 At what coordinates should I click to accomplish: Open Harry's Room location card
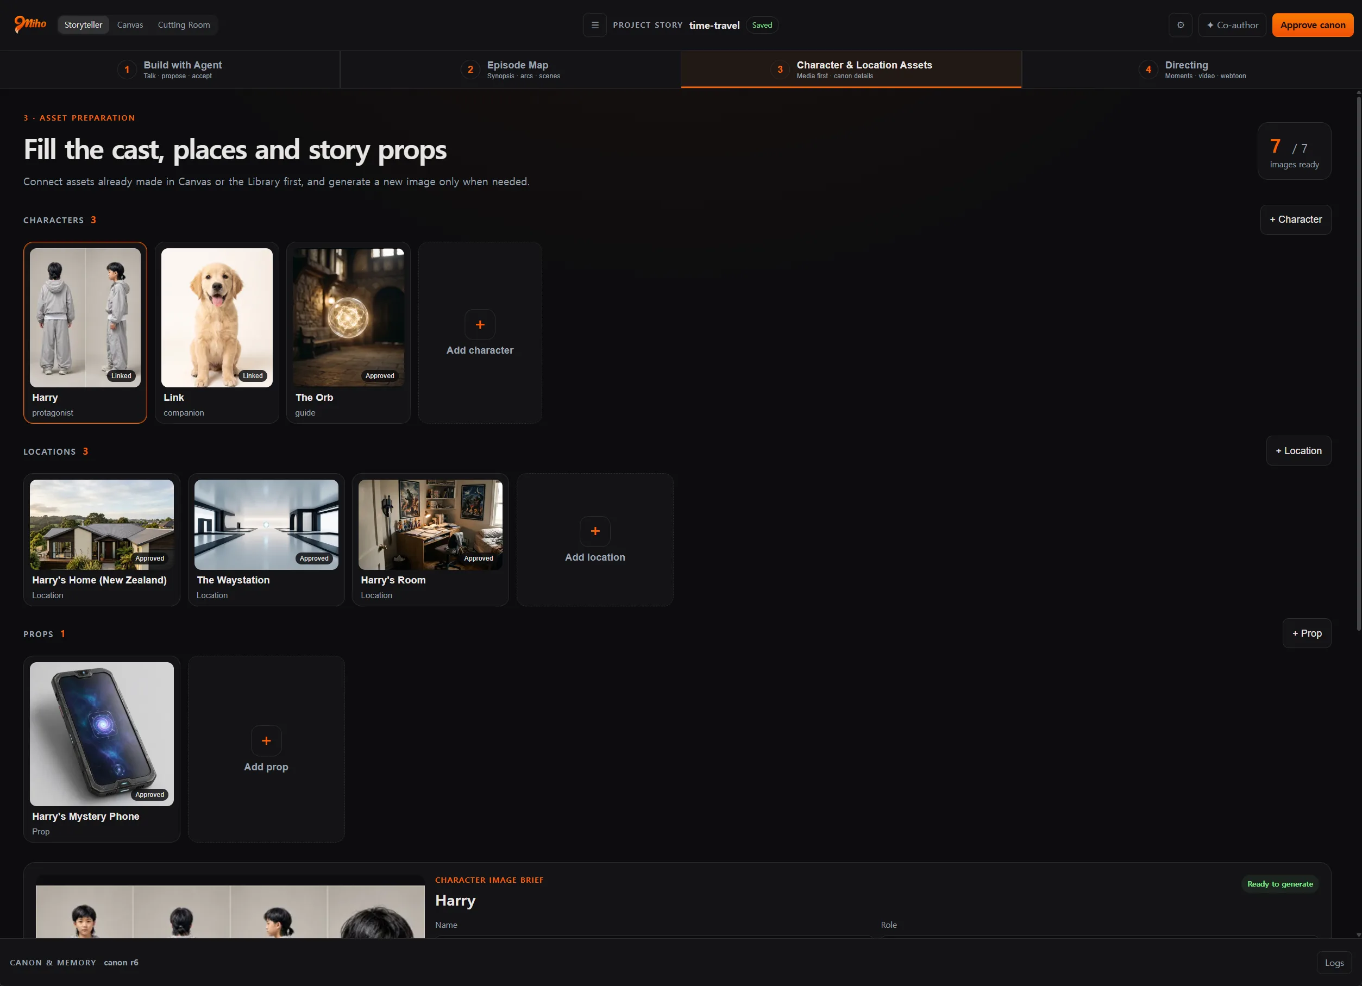pos(430,540)
